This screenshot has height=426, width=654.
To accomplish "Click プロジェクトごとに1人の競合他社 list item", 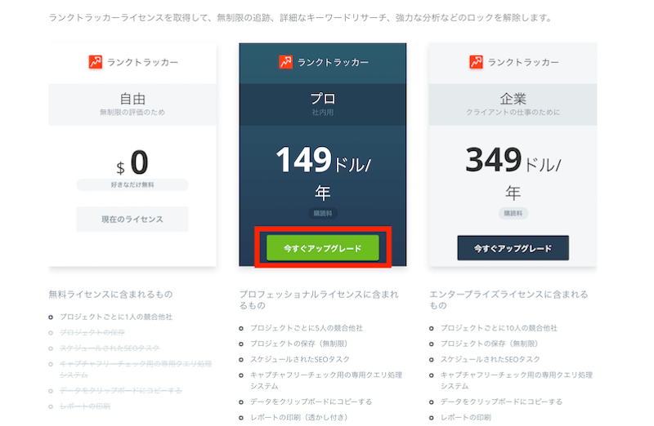I will (116, 317).
